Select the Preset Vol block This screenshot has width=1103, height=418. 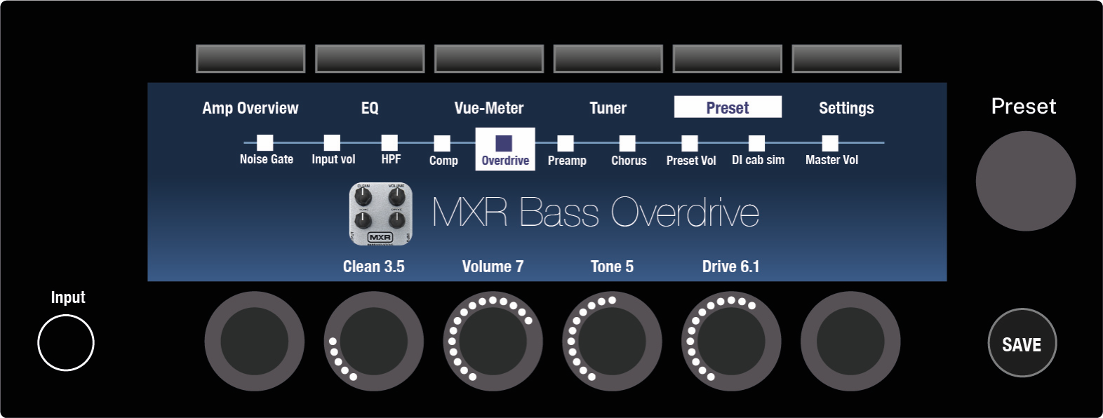pos(690,151)
